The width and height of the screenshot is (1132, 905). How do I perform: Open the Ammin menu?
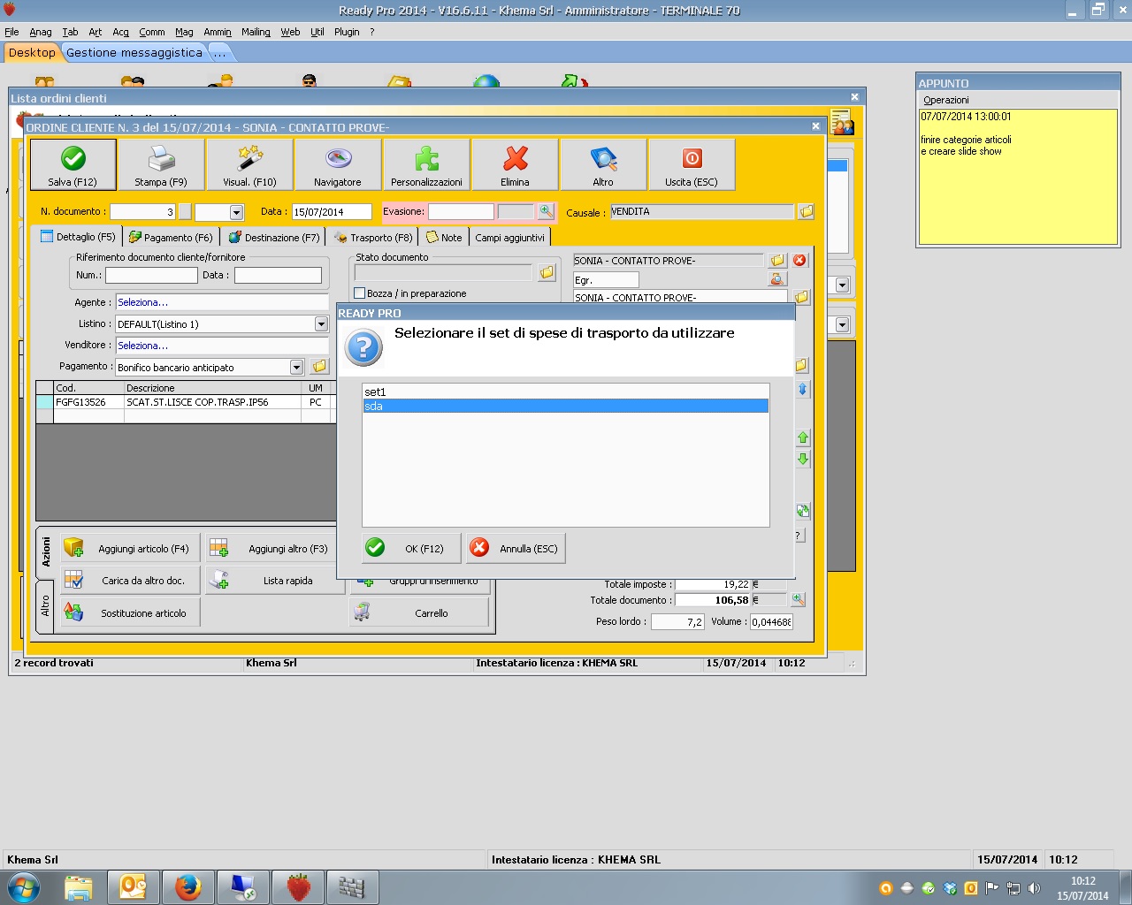pyautogui.click(x=218, y=32)
